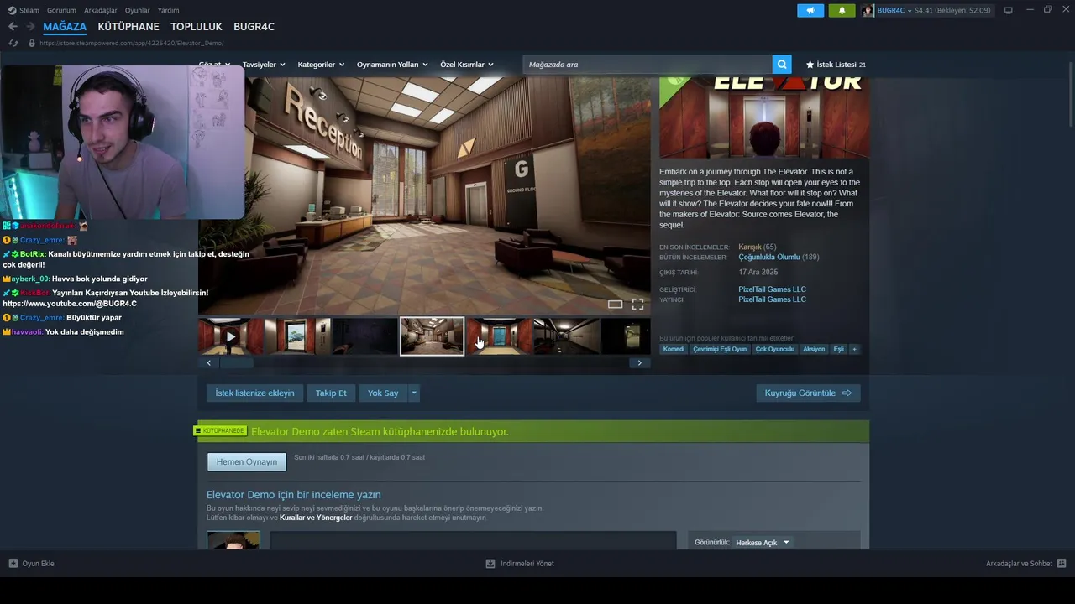The height and width of the screenshot is (604, 1075).
Task: Click the KÜTÜPHANEDE library badge
Action: [x=221, y=431]
